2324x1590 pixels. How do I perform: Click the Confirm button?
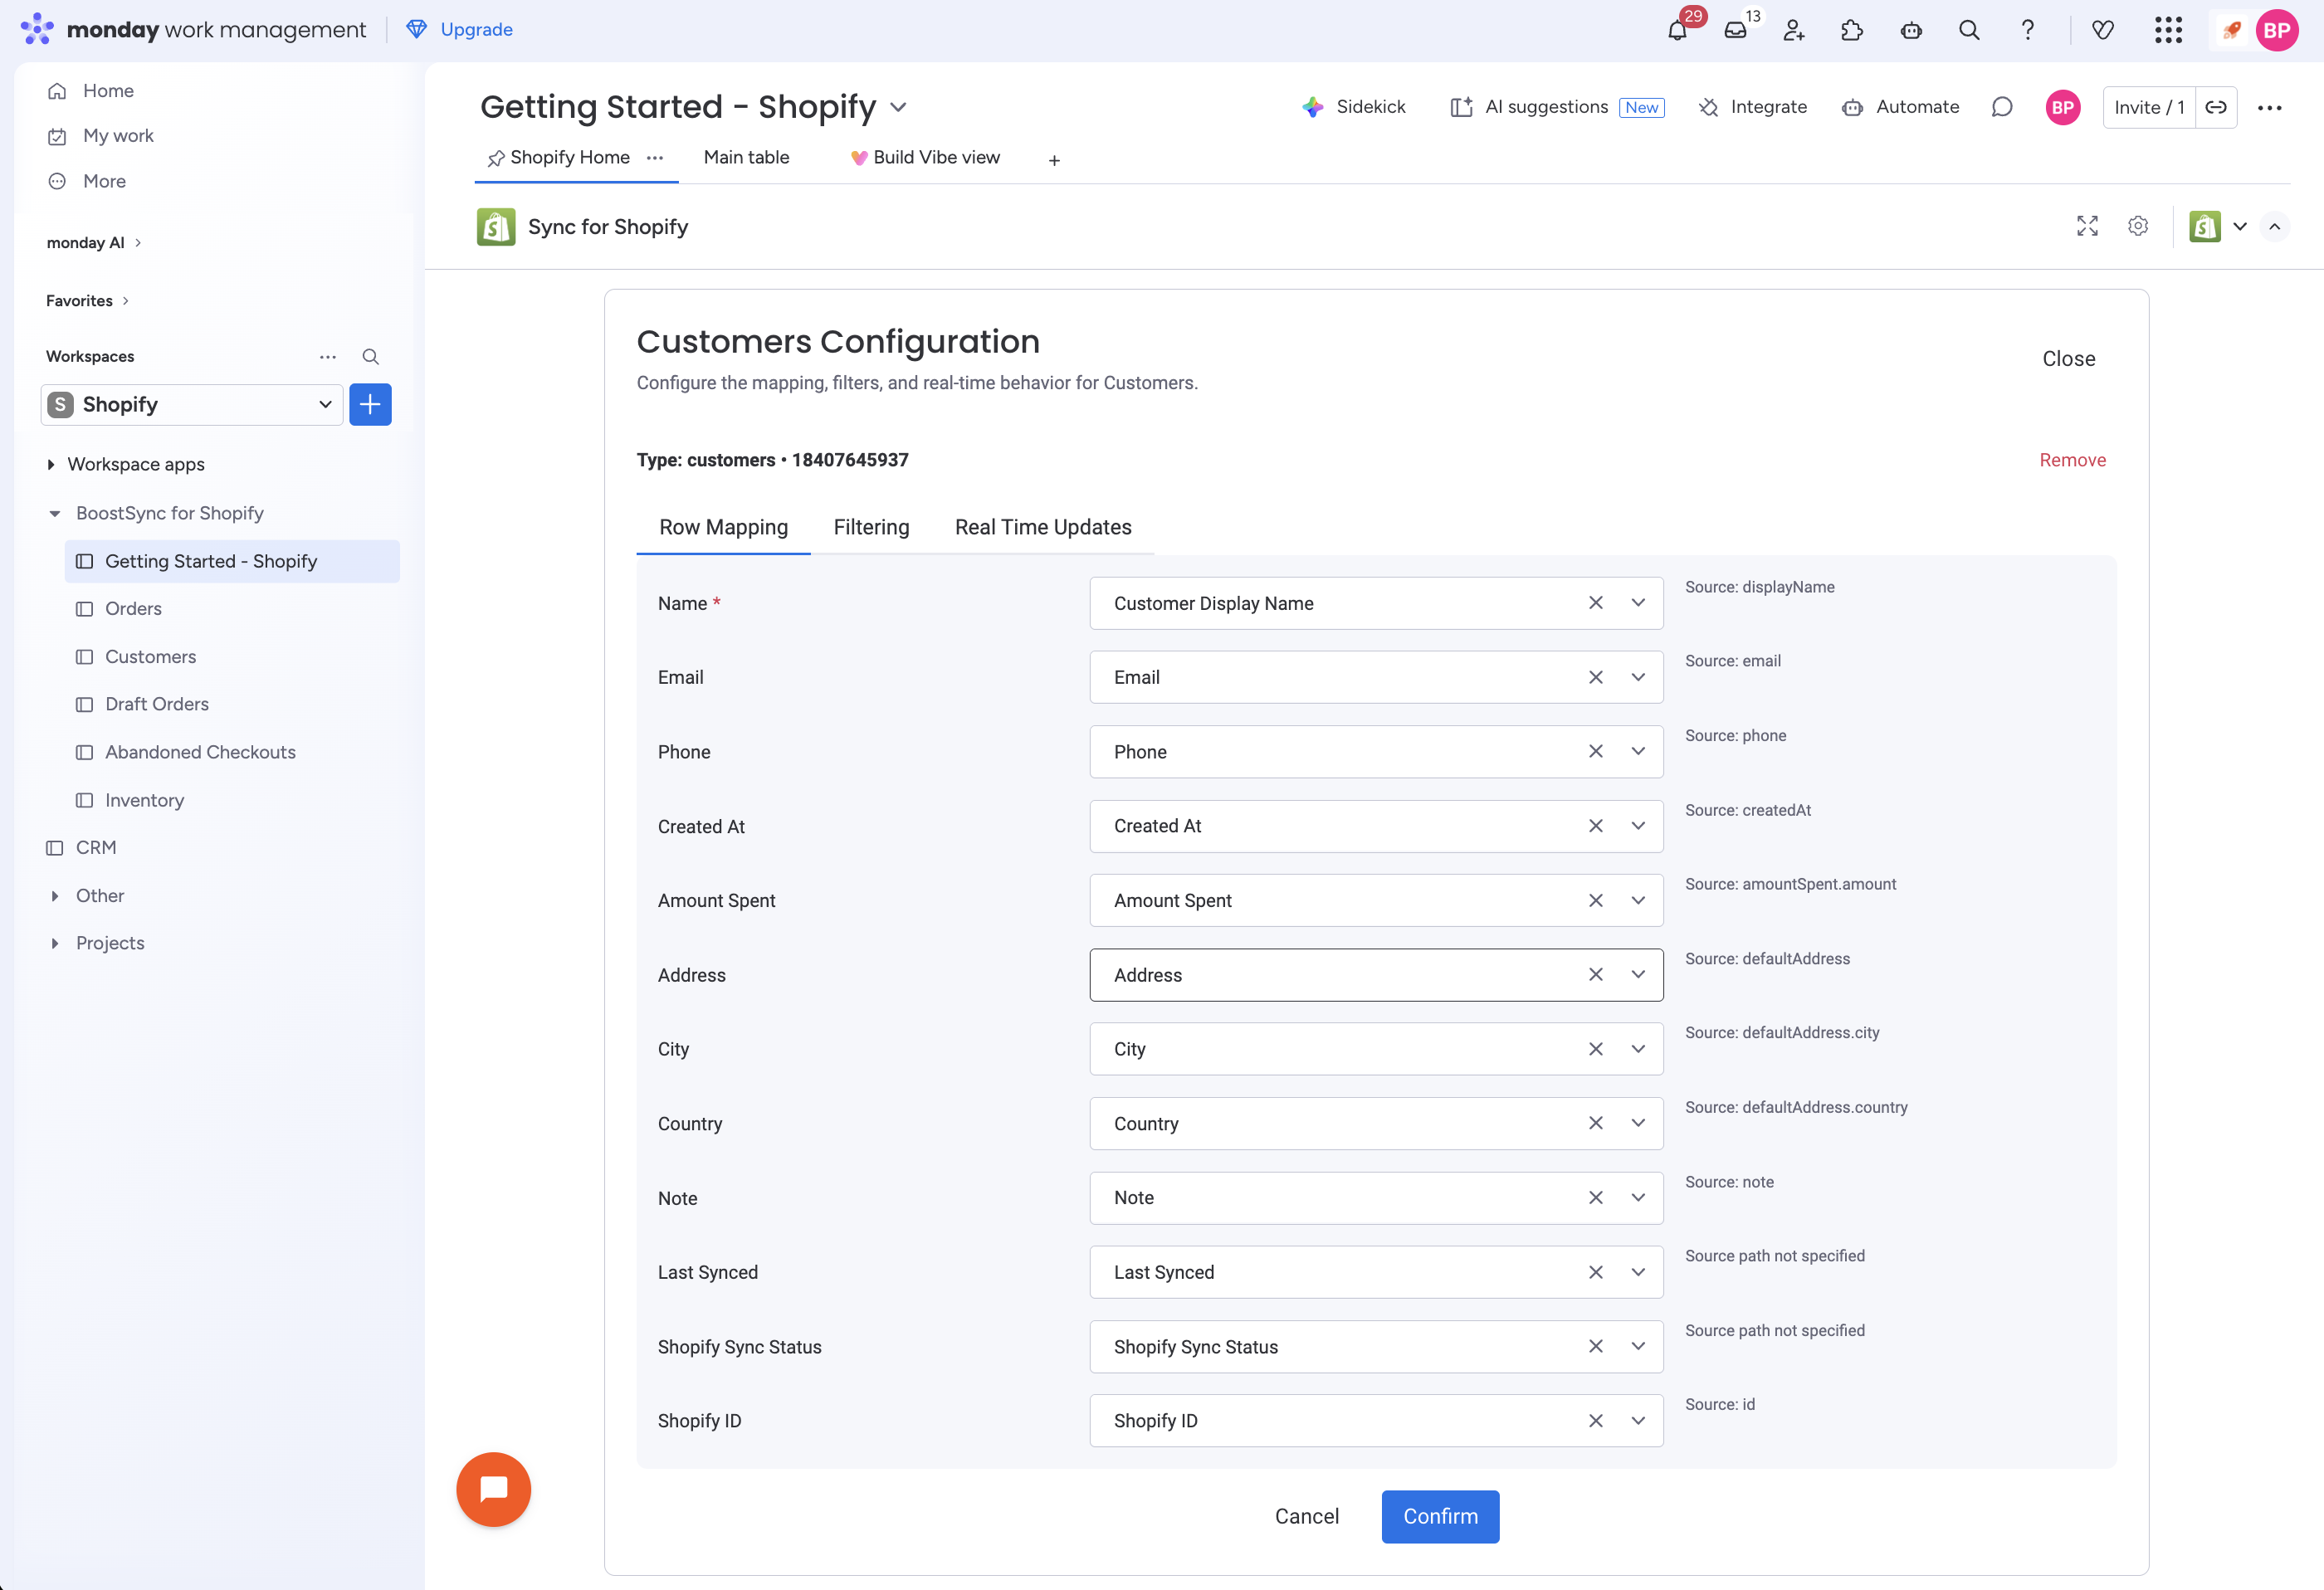1440,1516
